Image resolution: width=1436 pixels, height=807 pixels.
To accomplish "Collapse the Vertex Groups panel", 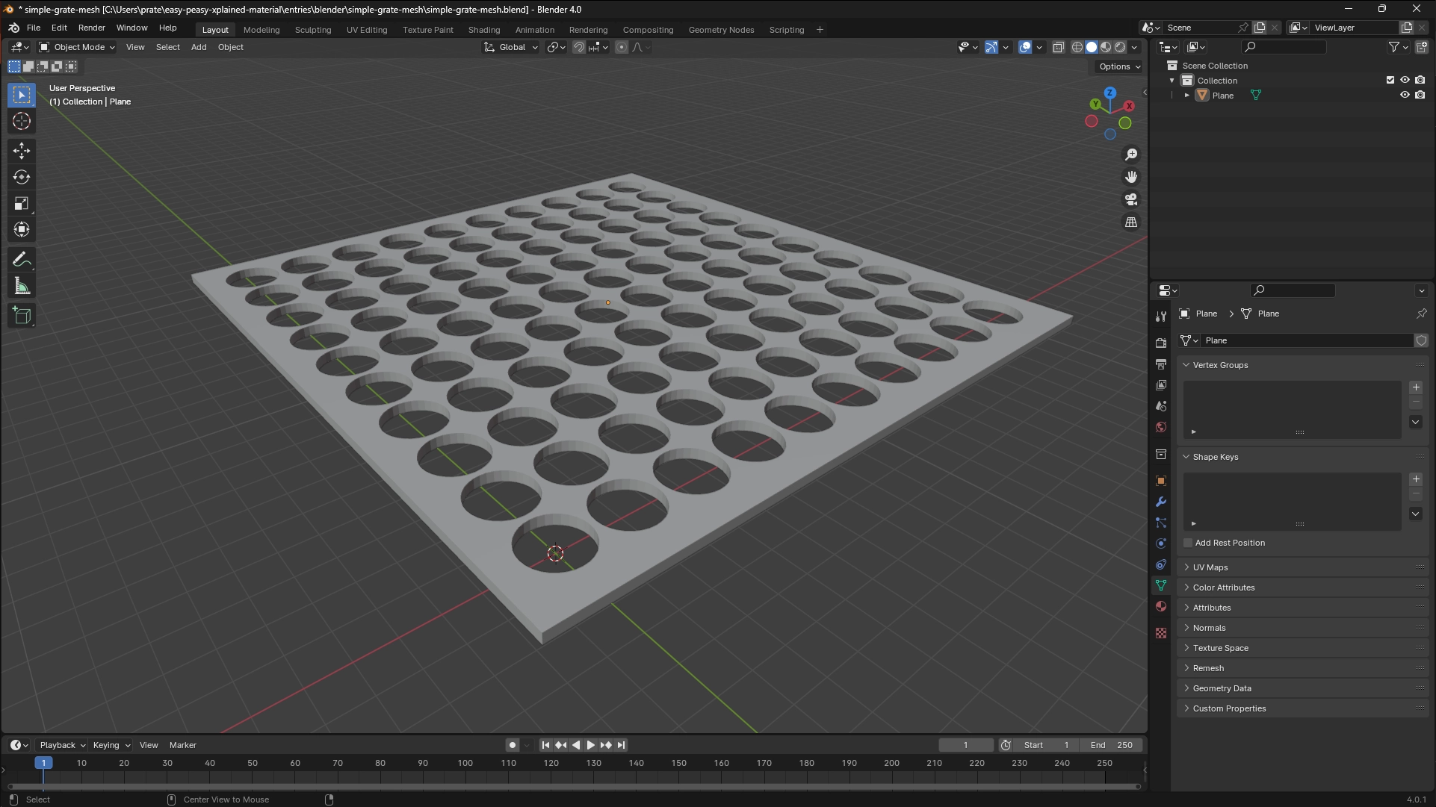I will pos(1186,364).
